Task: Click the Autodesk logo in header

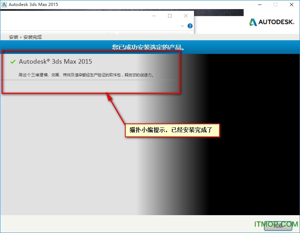Action: [x=272, y=22]
